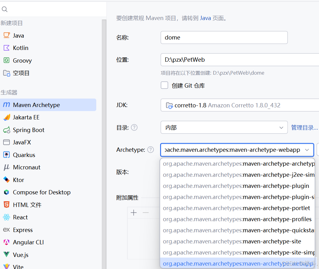Image resolution: width=319 pixels, height=269 pixels.
Task: Select the maven-archetype-plugin entry
Action: click(x=238, y=186)
